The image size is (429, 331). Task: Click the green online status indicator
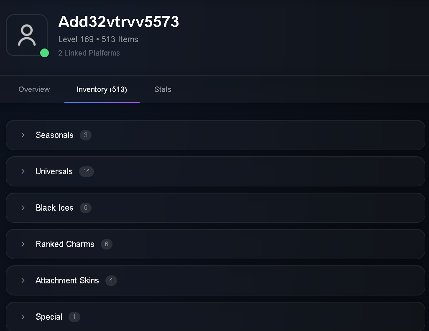tap(44, 53)
